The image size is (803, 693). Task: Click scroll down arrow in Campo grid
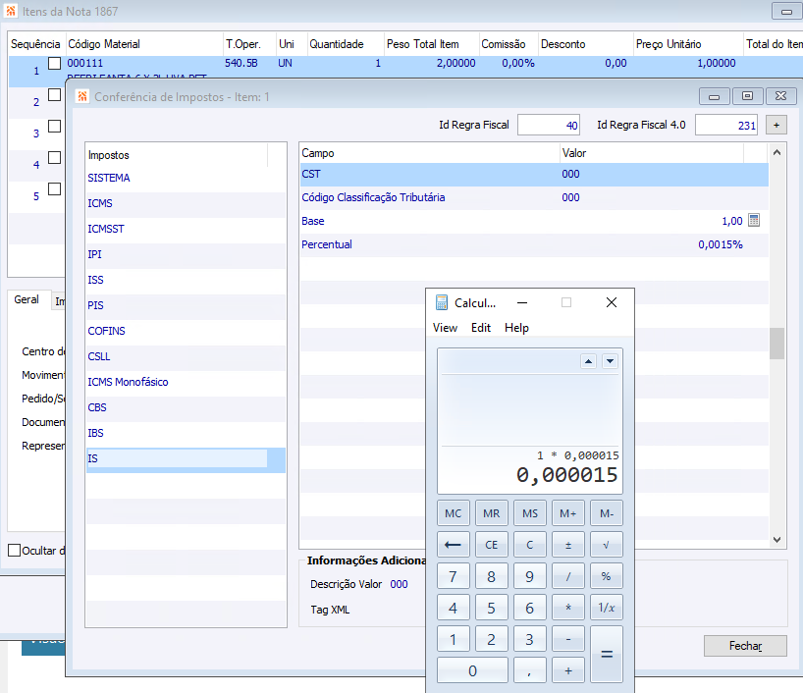tap(776, 539)
